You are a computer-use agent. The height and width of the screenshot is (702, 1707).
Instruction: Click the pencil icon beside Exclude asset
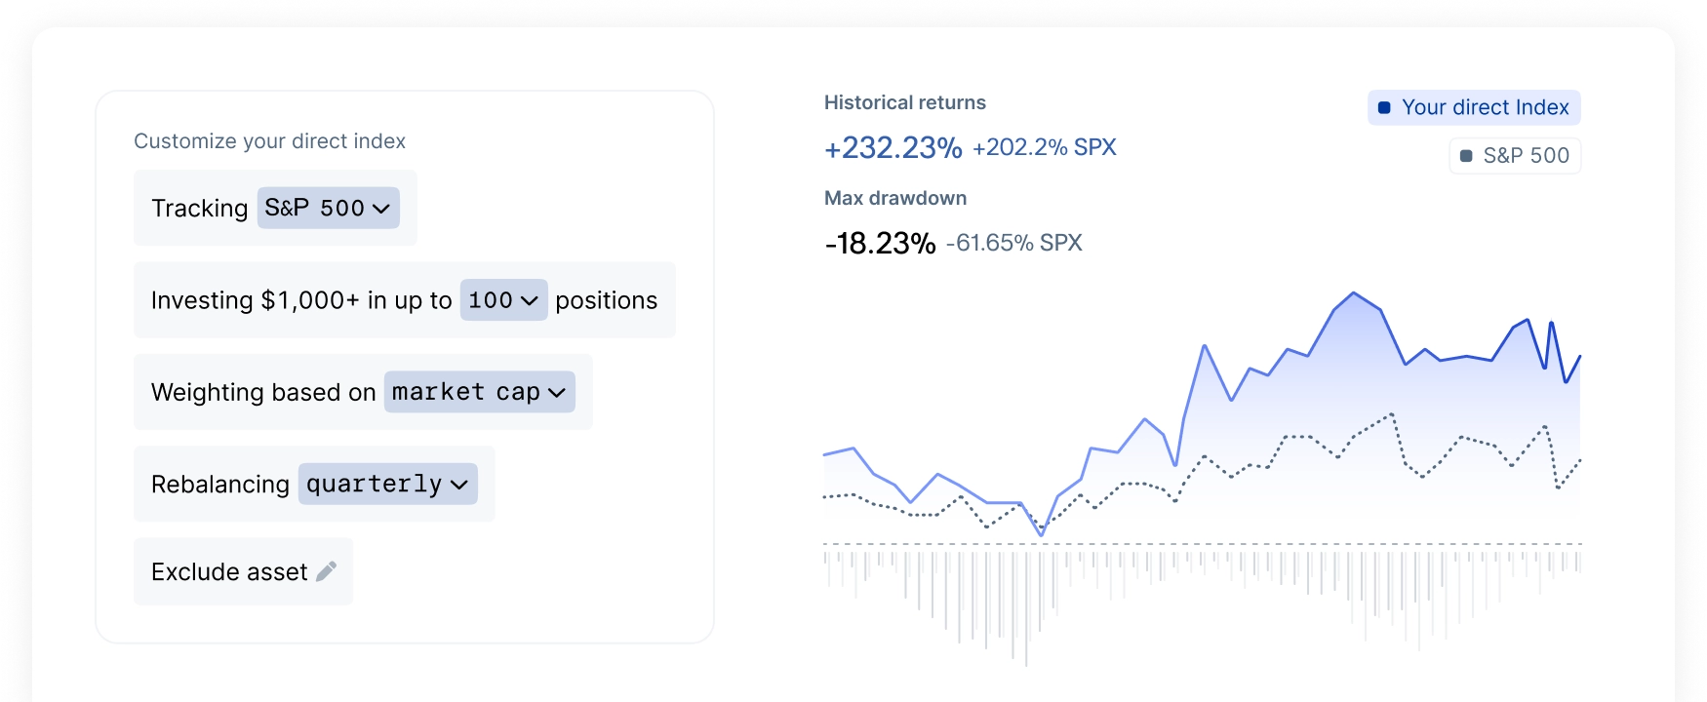[327, 571]
